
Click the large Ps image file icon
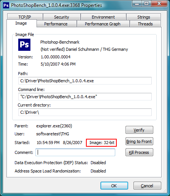tap(24, 45)
